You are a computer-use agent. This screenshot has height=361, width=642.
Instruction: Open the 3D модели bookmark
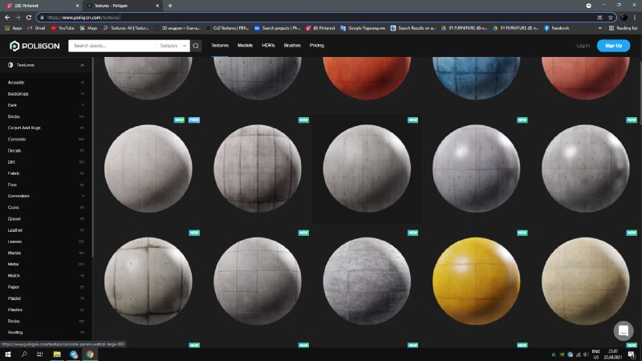click(177, 28)
